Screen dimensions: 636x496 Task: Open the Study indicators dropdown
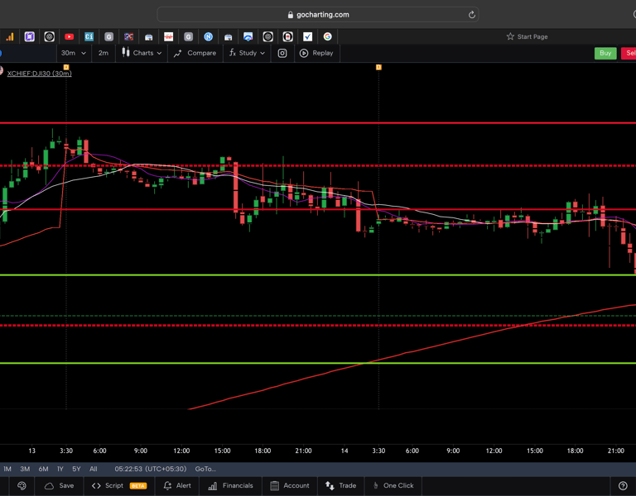pos(247,53)
